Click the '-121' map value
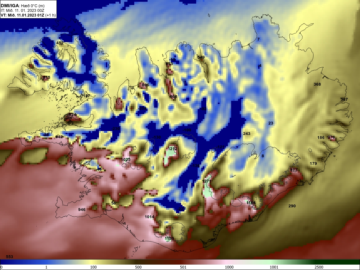Image resolution: width=360 pixels, height=270 pixels. (220, 147)
